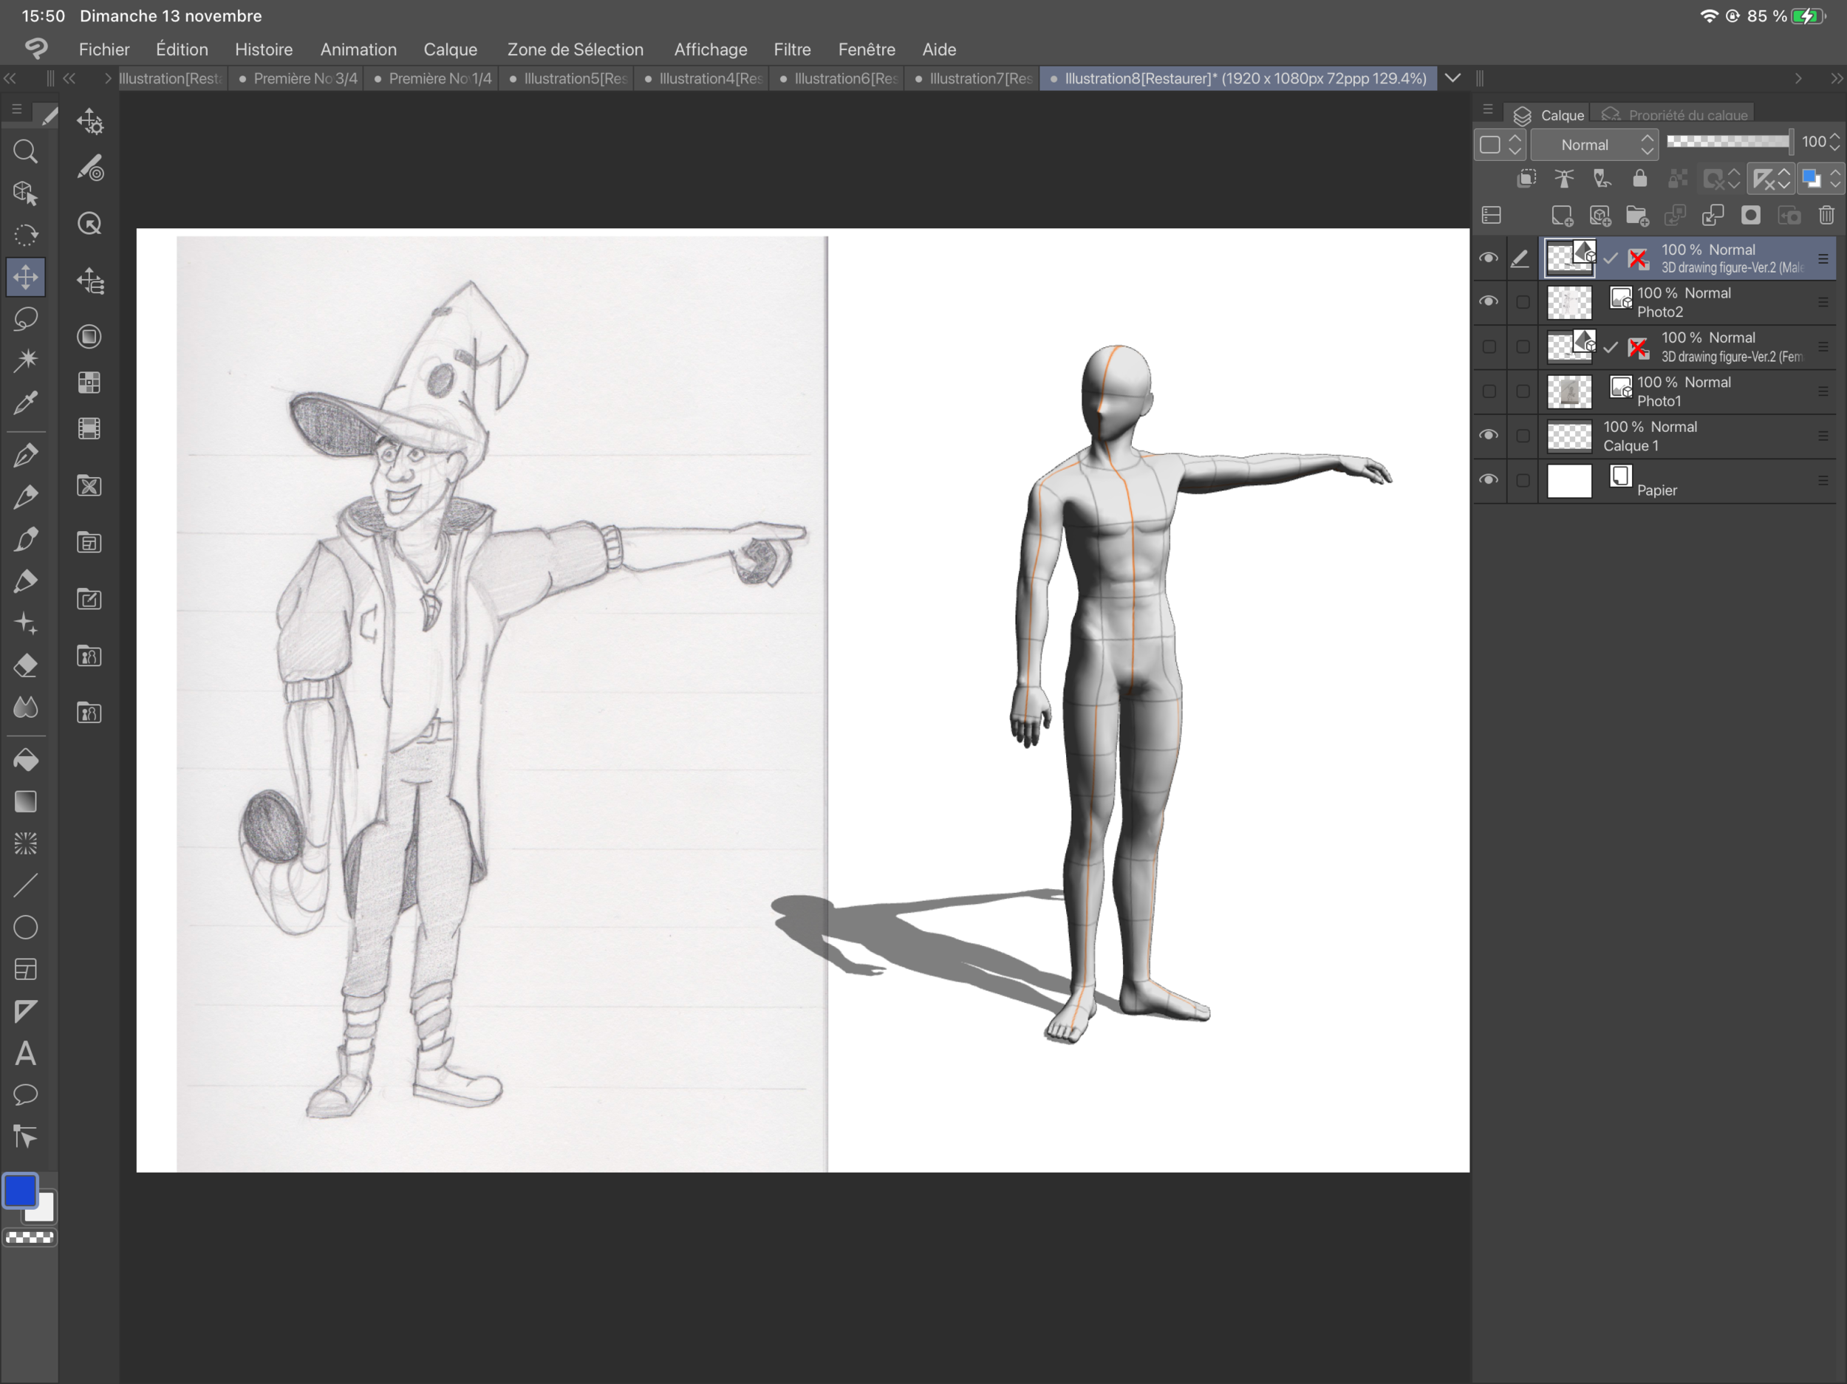Expand the open documents tab list arrow
Viewport: 1847px width, 1384px height.
[x=1453, y=78]
